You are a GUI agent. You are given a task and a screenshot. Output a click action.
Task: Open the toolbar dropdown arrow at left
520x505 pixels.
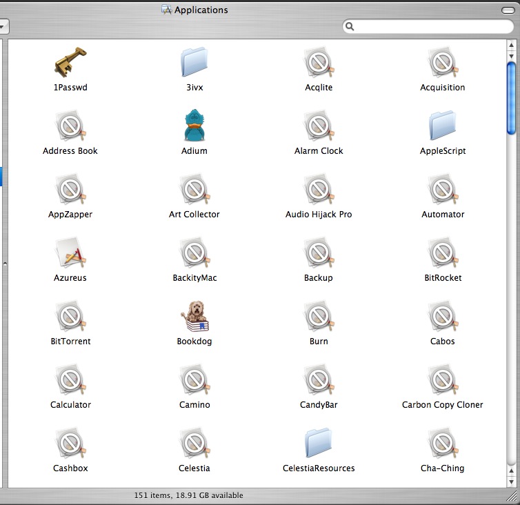tap(3, 26)
